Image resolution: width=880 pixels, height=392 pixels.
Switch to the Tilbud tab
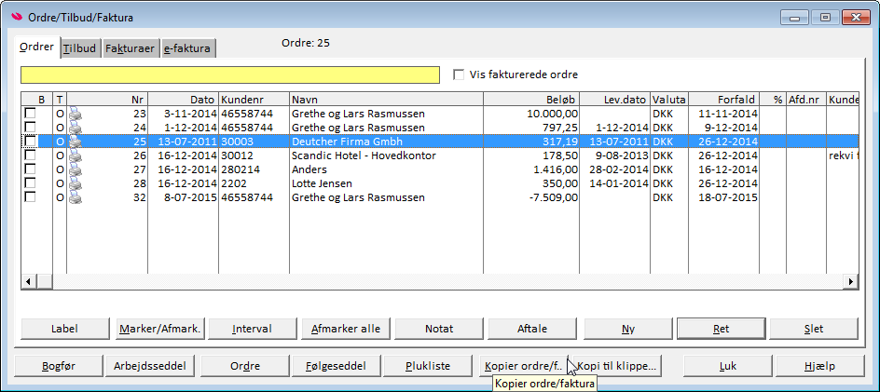[x=79, y=48]
